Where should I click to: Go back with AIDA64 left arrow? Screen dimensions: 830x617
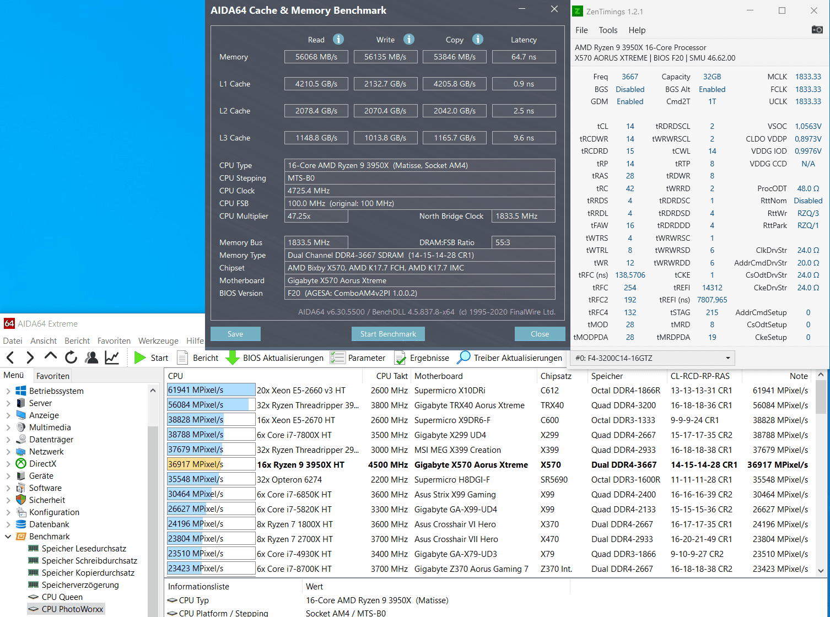point(10,358)
